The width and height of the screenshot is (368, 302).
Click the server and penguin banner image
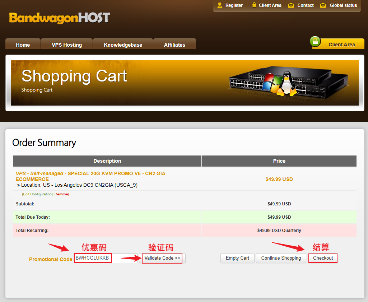[x=287, y=82]
